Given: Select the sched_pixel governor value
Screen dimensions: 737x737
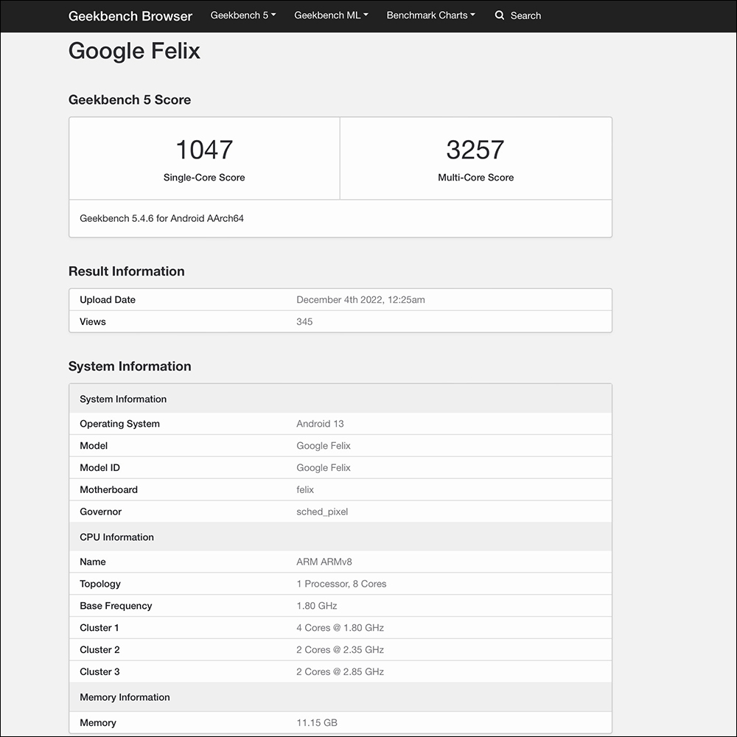Looking at the screenshot, I should click(322, 511).
